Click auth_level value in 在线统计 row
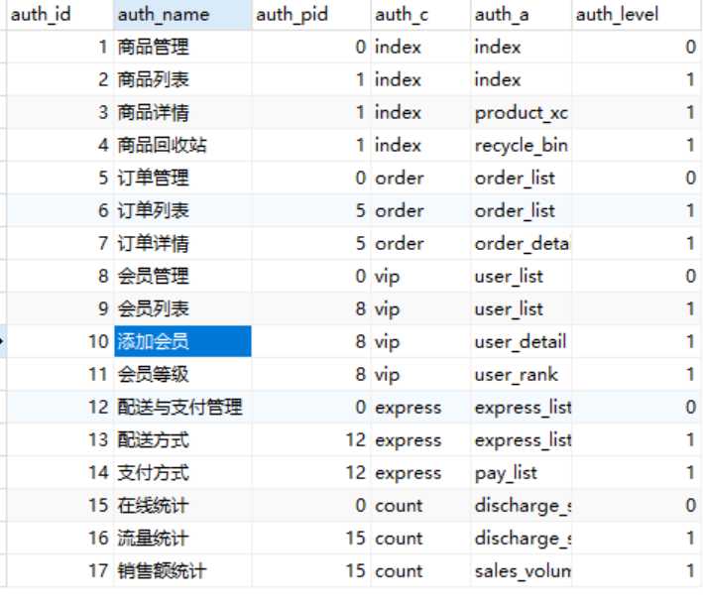703x607 pixels. [691, 506]
